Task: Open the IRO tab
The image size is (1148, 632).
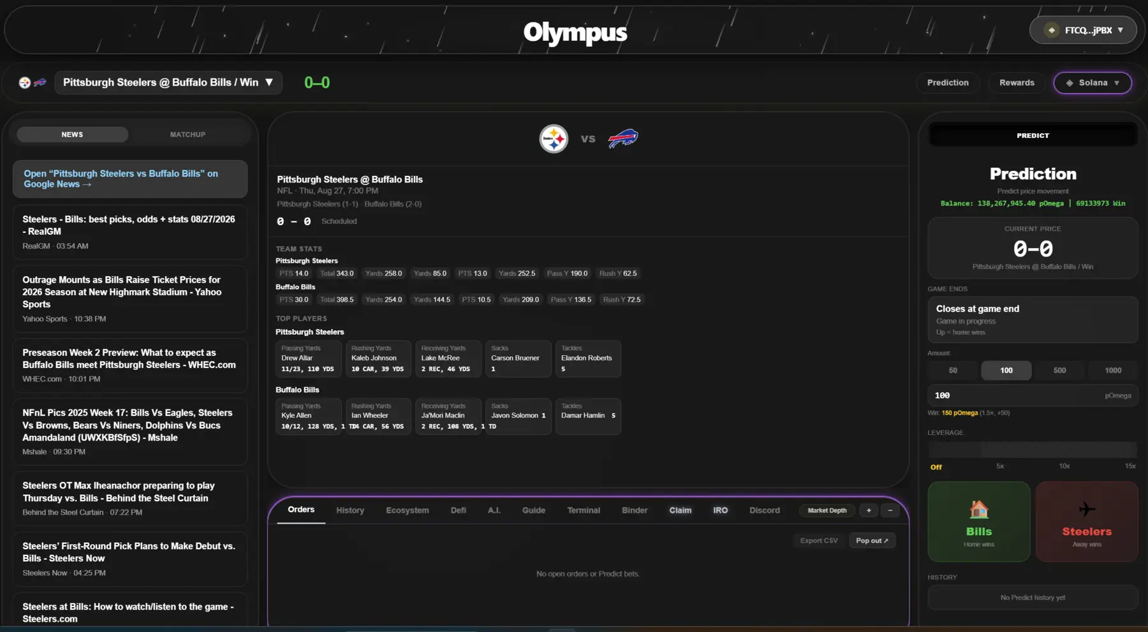Action: pos(720,510)
